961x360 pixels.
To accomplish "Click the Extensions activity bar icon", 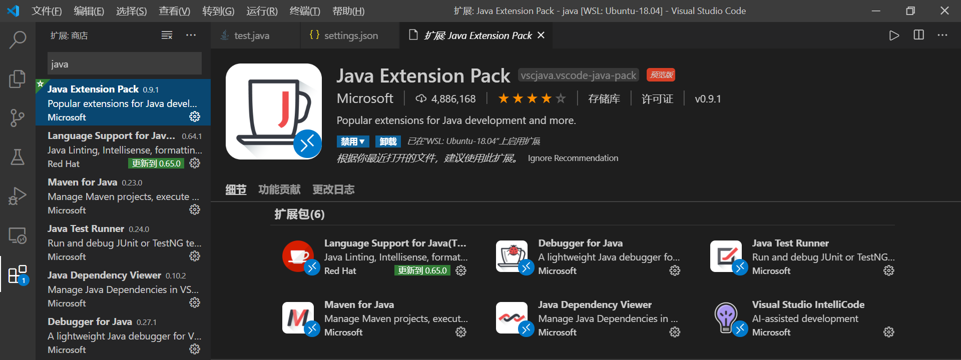I will pos(18,274).
